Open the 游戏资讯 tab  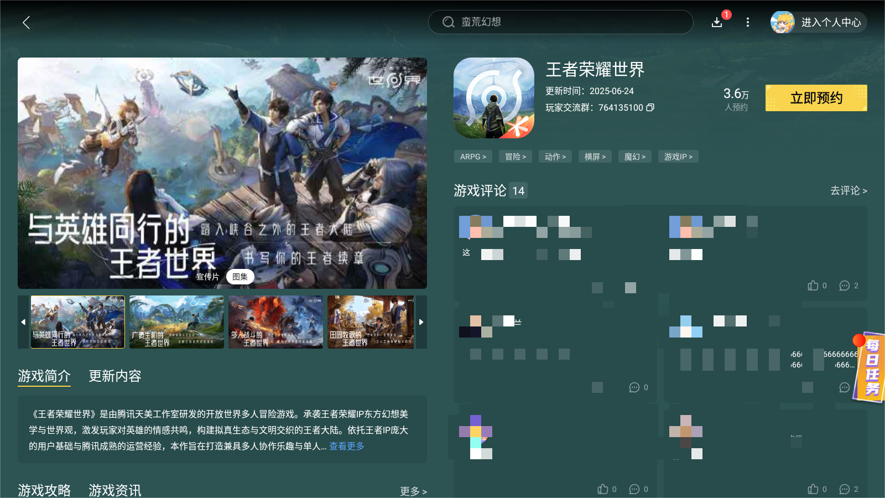115,490
